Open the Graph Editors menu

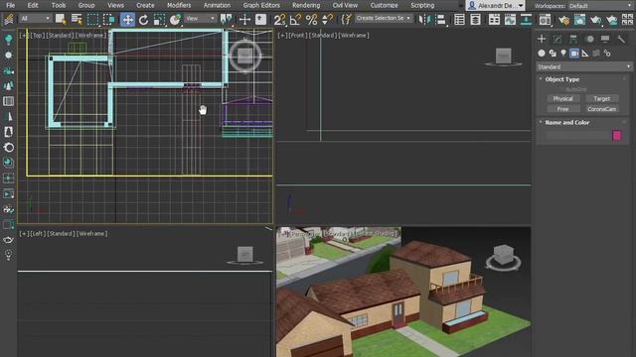point(261,5)
